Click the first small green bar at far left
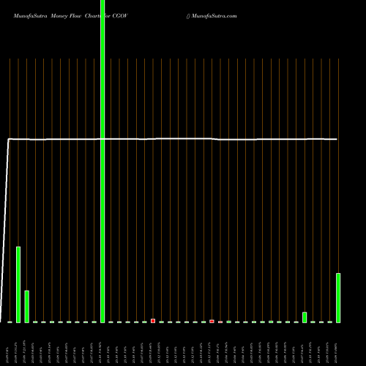Screen dimensions: 366x366 coord(10,322)
